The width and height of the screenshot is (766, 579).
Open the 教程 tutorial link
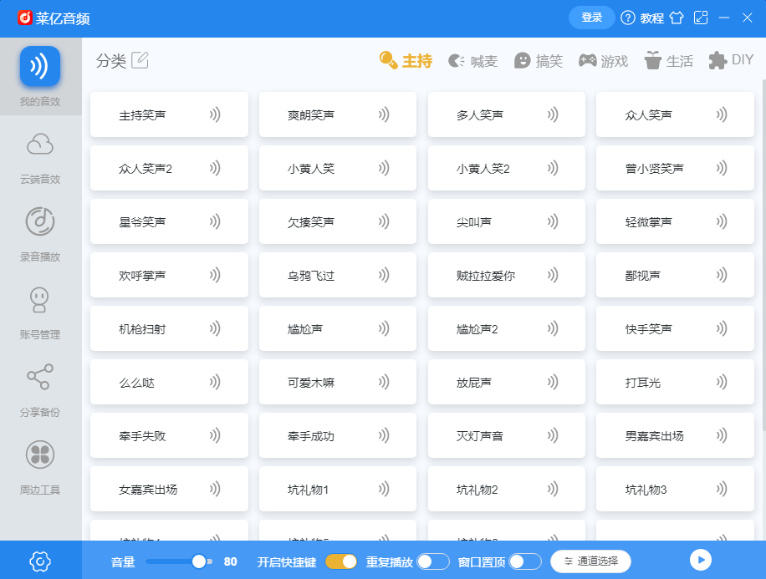click(647, 17)
